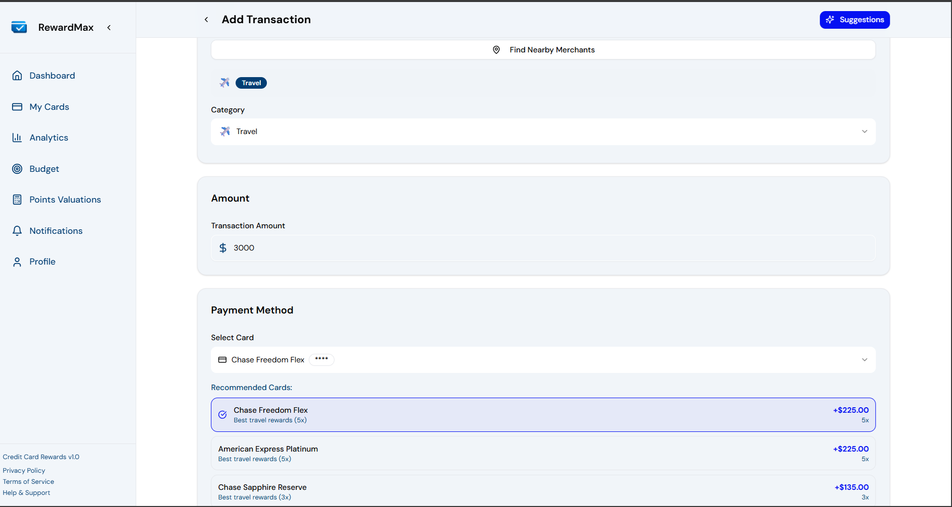The height and width of the screenshot is (507, 952).
Task: Click airplane icon inside Category dropdown
Action: tap(226, 132)
